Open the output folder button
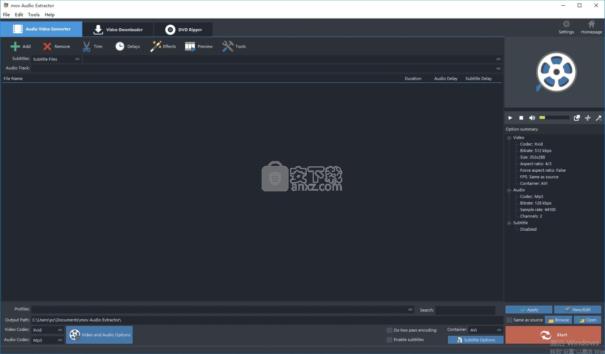The image size is (605, 354). pos(587,320)
